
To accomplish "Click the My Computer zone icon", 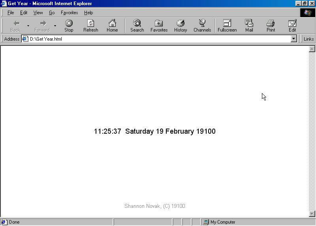I will [206, 222].
